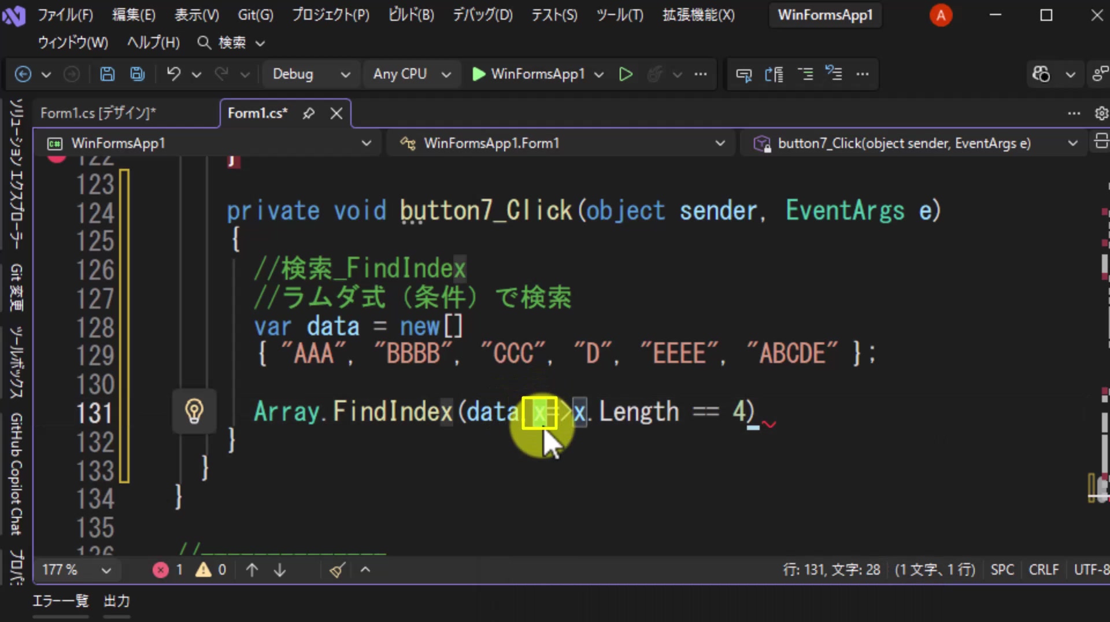
Task: Open the ファイル(F) menu
Action: tap(65, 15)
